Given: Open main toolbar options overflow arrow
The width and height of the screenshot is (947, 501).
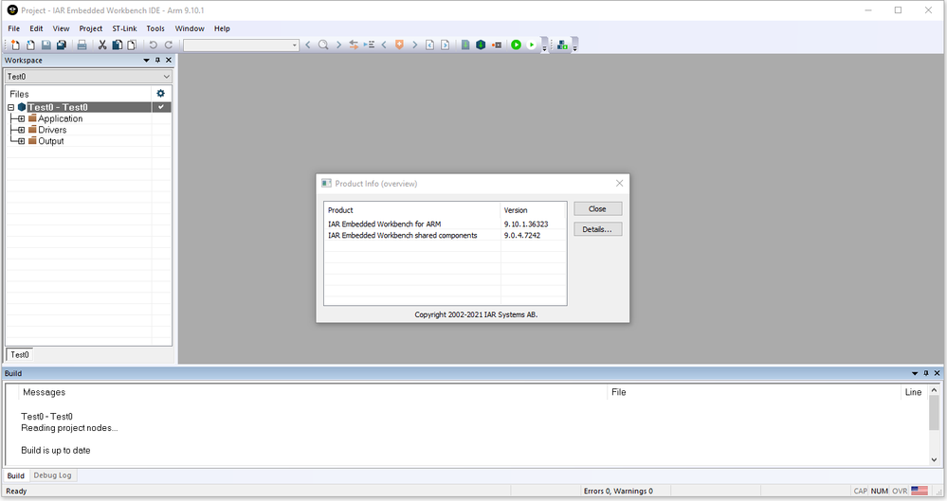Looking at the screenshot, I should click(544, 47).
